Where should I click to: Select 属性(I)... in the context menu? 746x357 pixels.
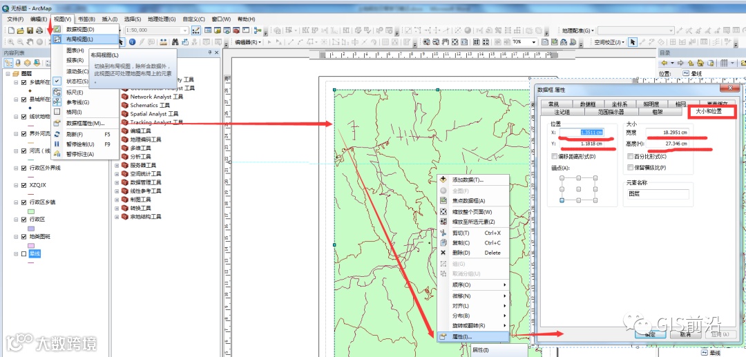pyautogui.click(x=473, y=336)
